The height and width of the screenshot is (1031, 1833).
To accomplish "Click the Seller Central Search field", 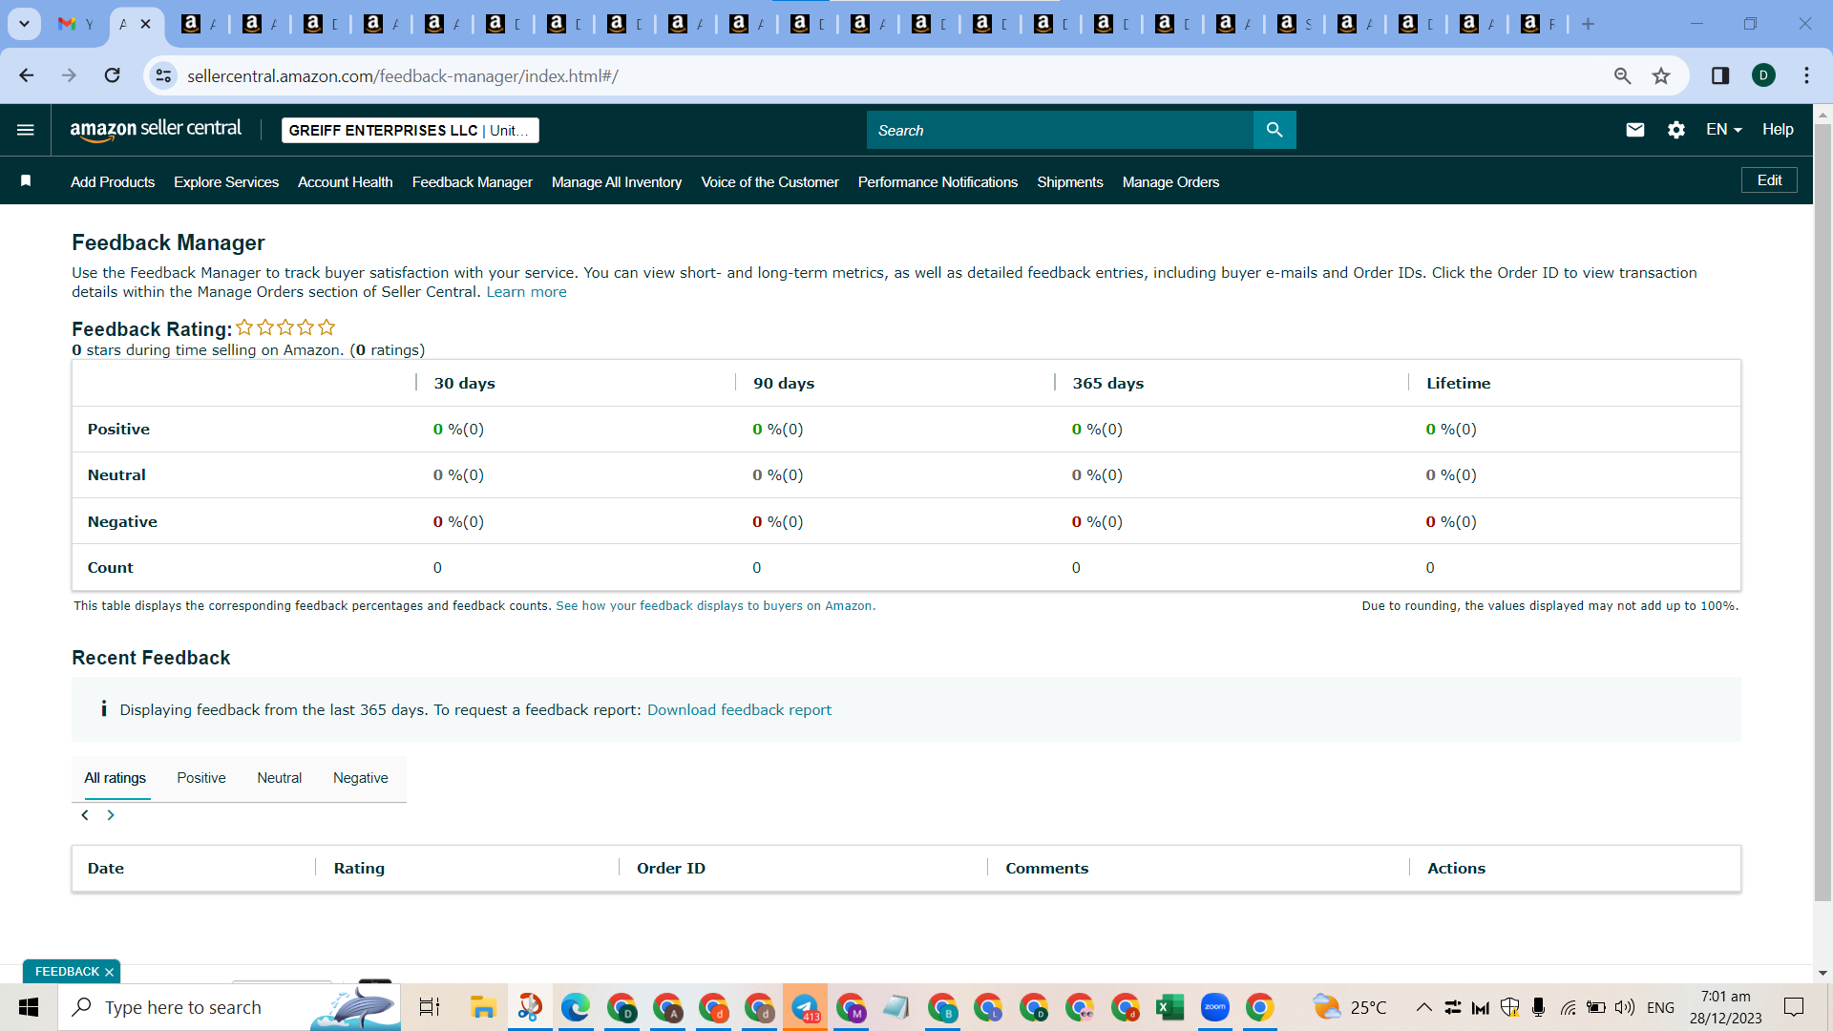I will point(1060,130).
